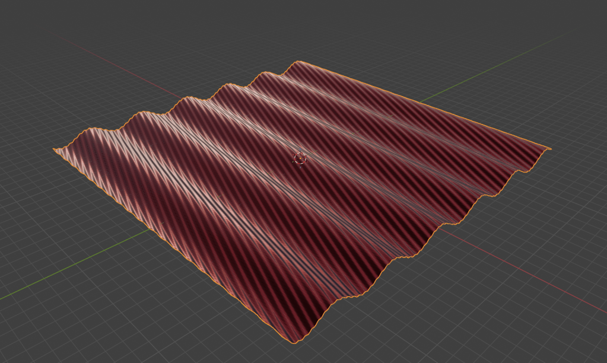Click the 3D cursor at the plane's center
Screen dimensions: 607x363
click(300, 159)
